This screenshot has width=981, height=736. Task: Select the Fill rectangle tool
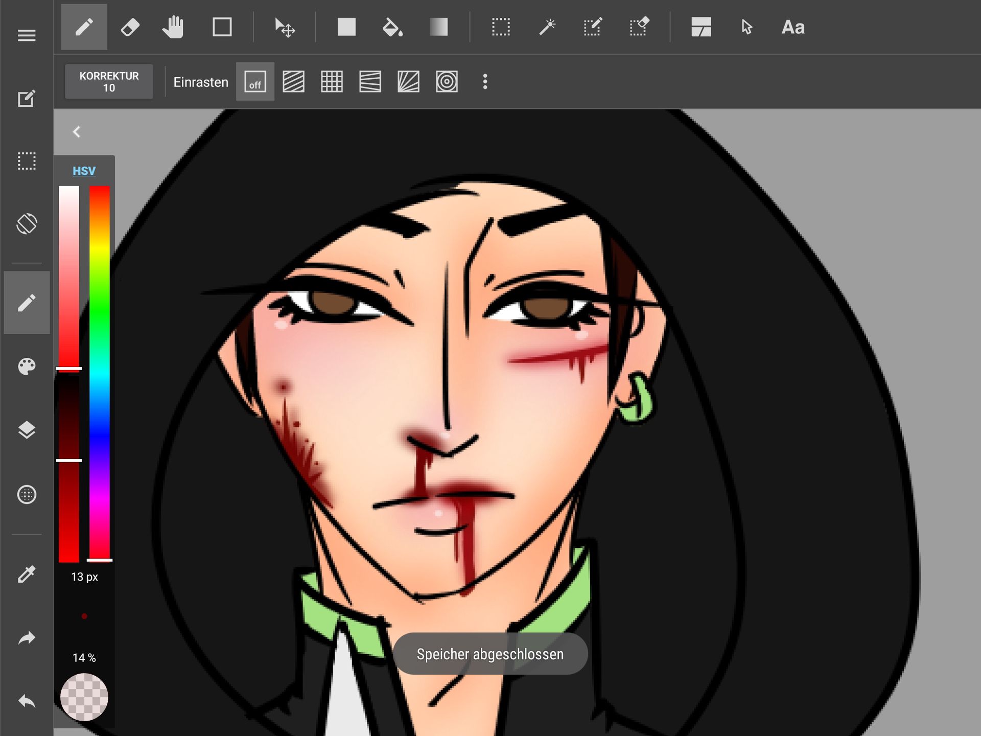(x=346, y=27)
